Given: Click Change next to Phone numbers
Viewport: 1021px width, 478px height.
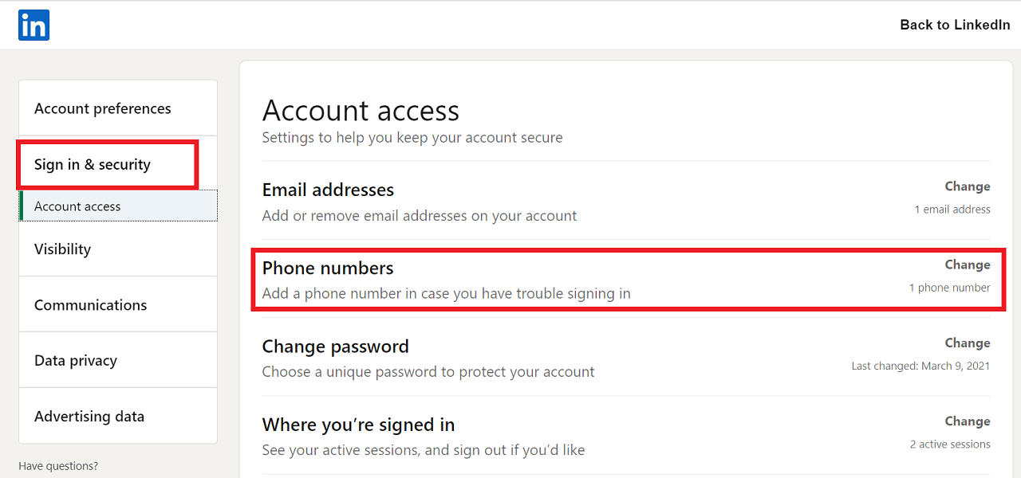Looking at the screenshot, I should [967, 264].
